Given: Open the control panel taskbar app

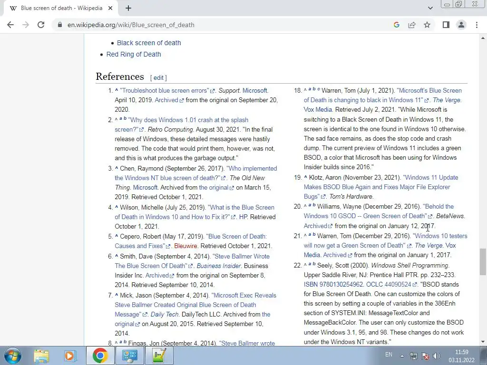Looking at the screenshot, I should [x=129, y=355].
